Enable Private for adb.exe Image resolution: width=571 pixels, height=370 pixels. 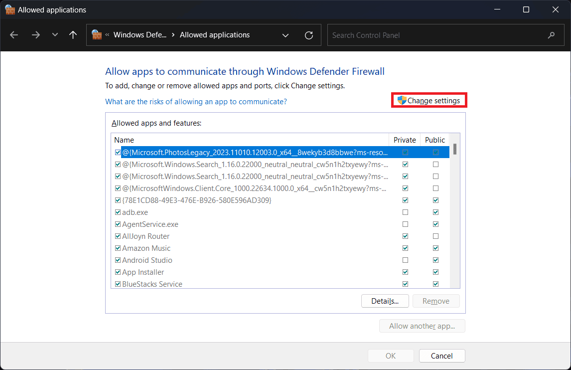click(x=405, y=212)
